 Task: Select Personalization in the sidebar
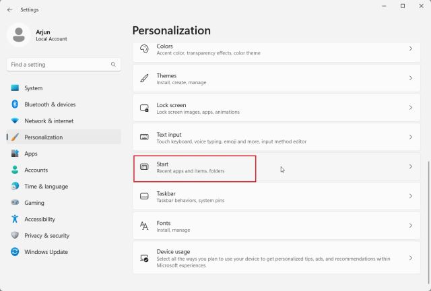tap(64, 137)
